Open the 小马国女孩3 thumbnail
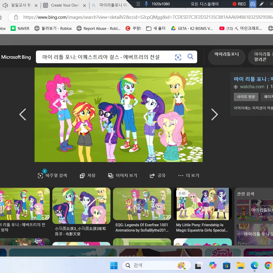The height and width of the screenshot is (273, 273). coord(81,206)
